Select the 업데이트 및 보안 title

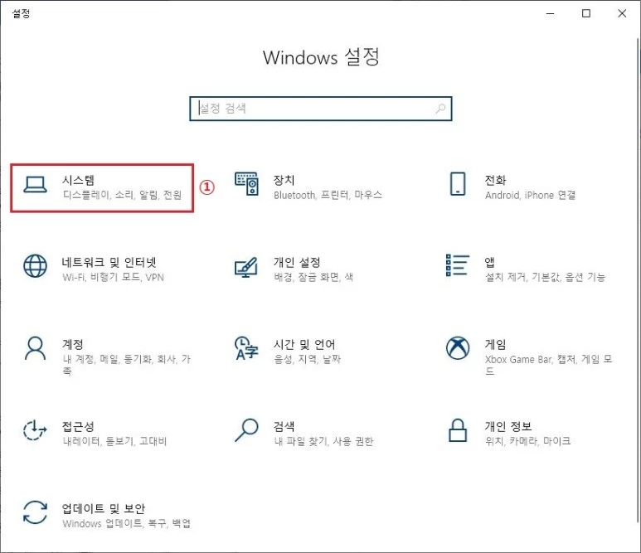[x=104, y=508]
